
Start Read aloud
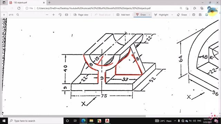103,14
